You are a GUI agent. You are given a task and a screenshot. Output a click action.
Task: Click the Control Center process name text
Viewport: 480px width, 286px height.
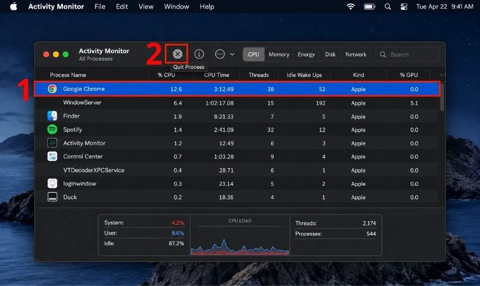83,156
